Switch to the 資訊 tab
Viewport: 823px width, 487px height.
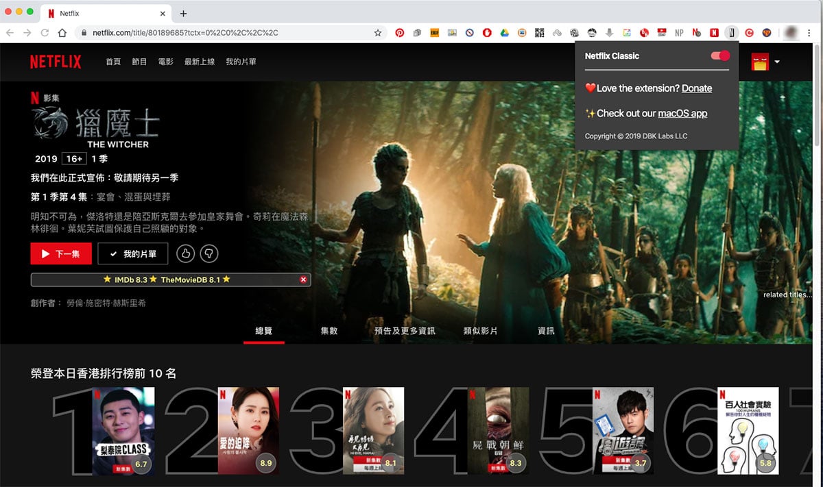click(546, 331)
